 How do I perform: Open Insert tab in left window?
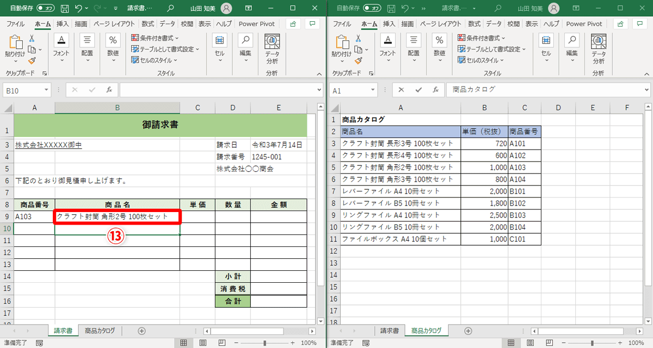point(63,24)
